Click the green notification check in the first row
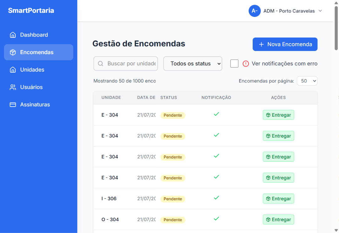The height and width of the screenshot is (233, 339). (x=216, y=114)
